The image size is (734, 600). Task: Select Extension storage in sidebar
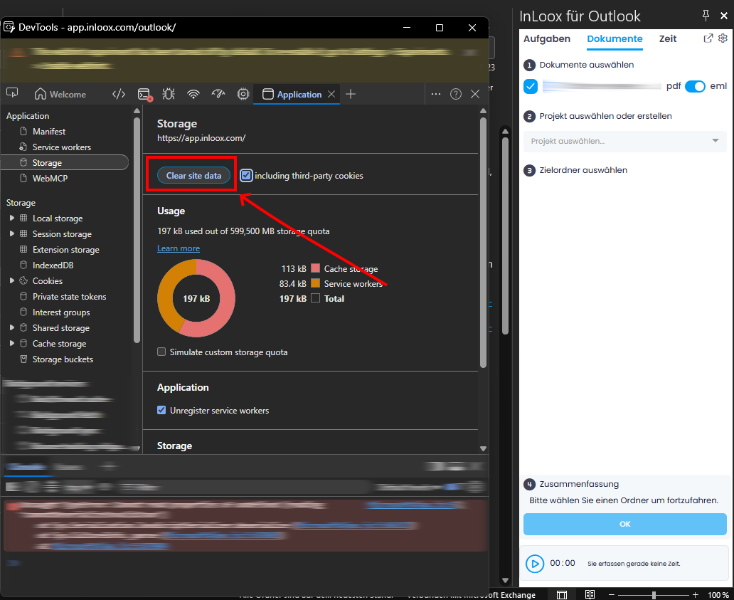[x=65, y=250]
